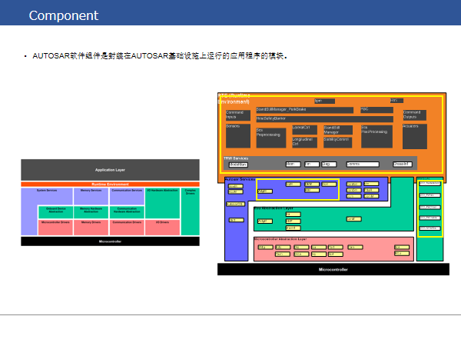Select the 'Preprocessing' dark box
The width and height of the screenshot is (461, 346).
[x=270, y=138]
